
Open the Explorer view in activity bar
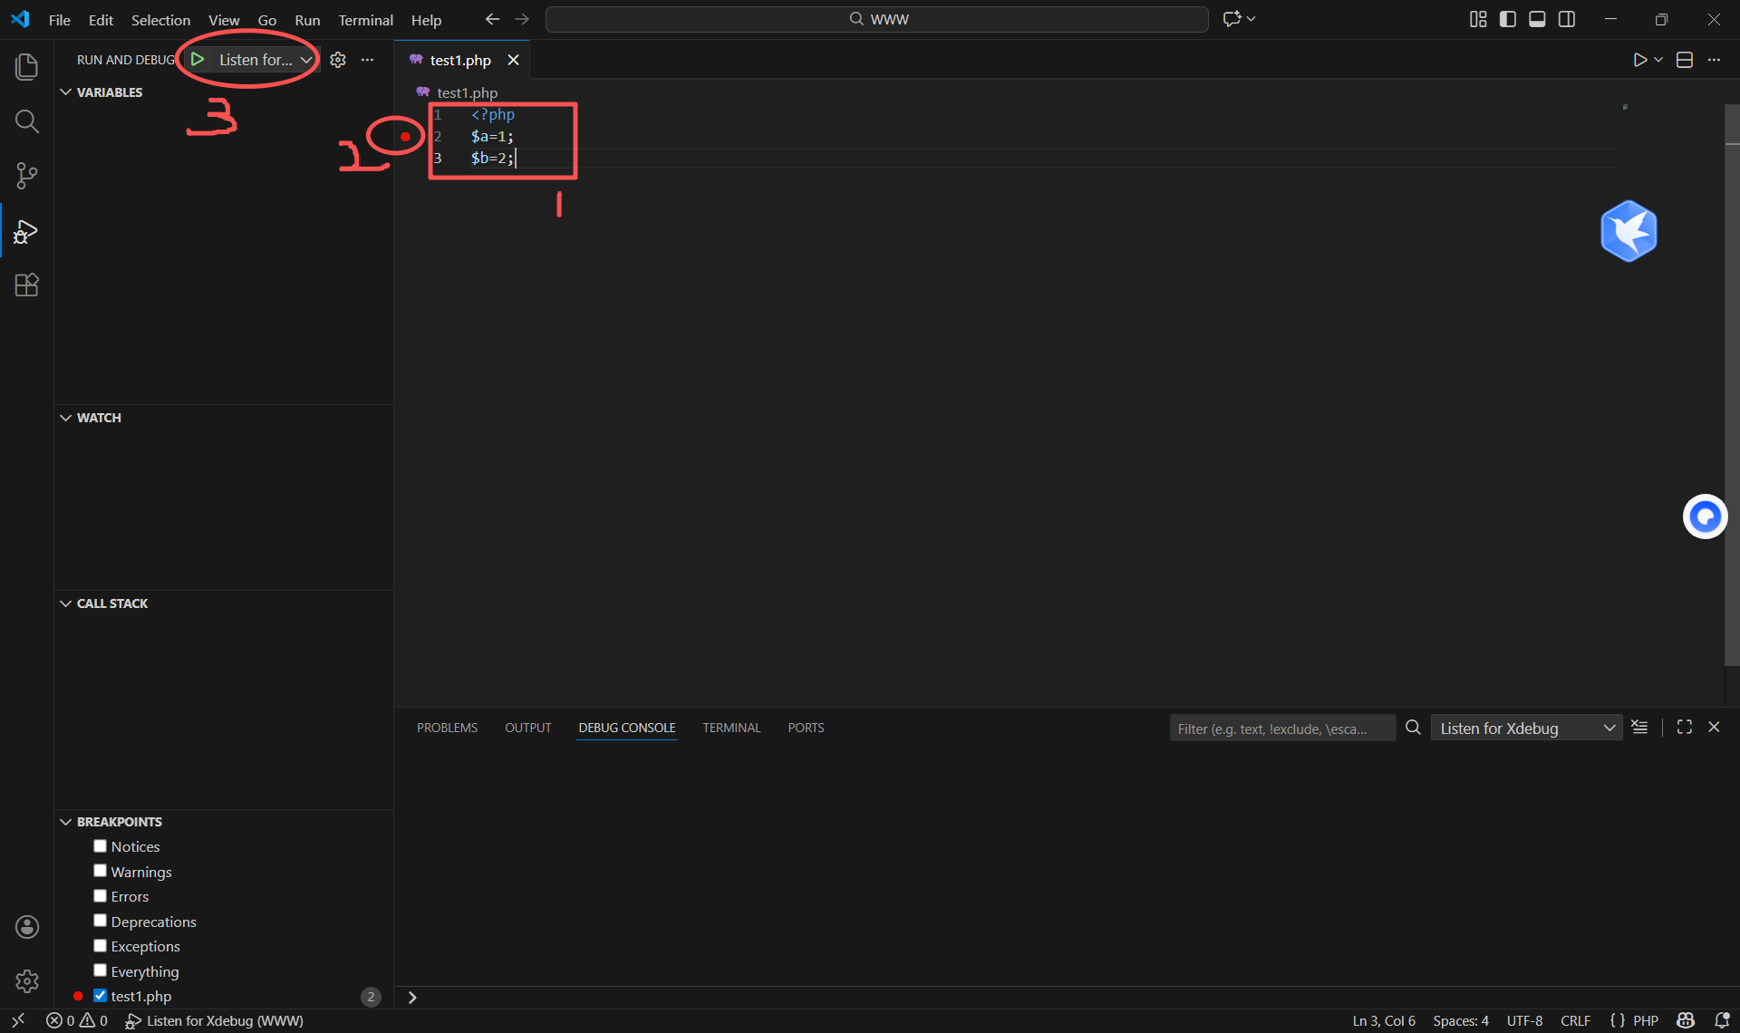click(27, 67)
